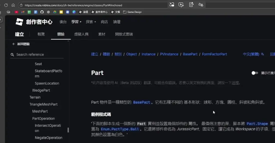The width and height of the screenshot is (275, 143).
Task: Click the 類別 breadcrumb link
Action: coord(118,54)
